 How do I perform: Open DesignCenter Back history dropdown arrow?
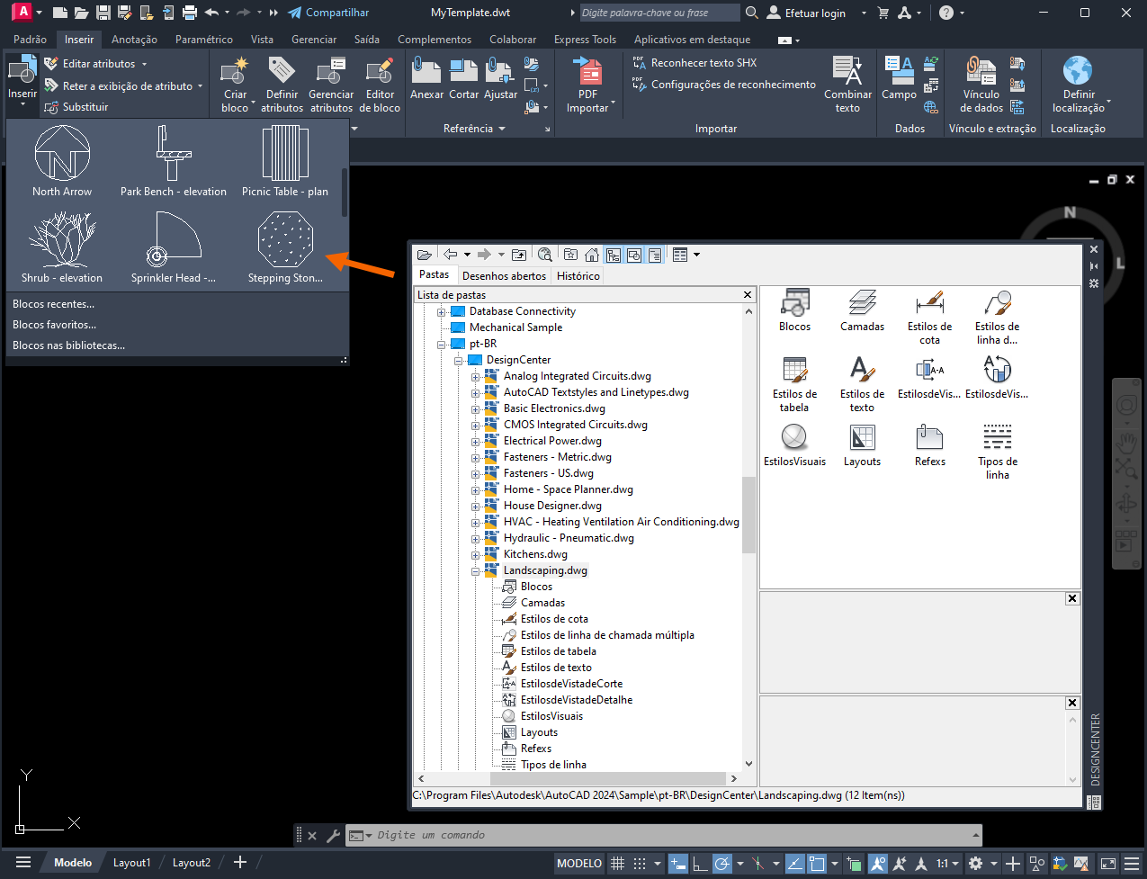[x=467, y=255]
